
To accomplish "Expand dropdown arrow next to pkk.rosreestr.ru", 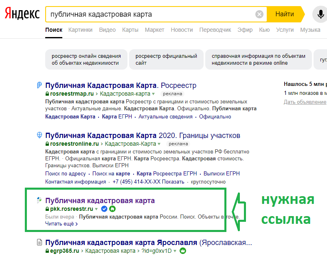I will click(97, 209).
